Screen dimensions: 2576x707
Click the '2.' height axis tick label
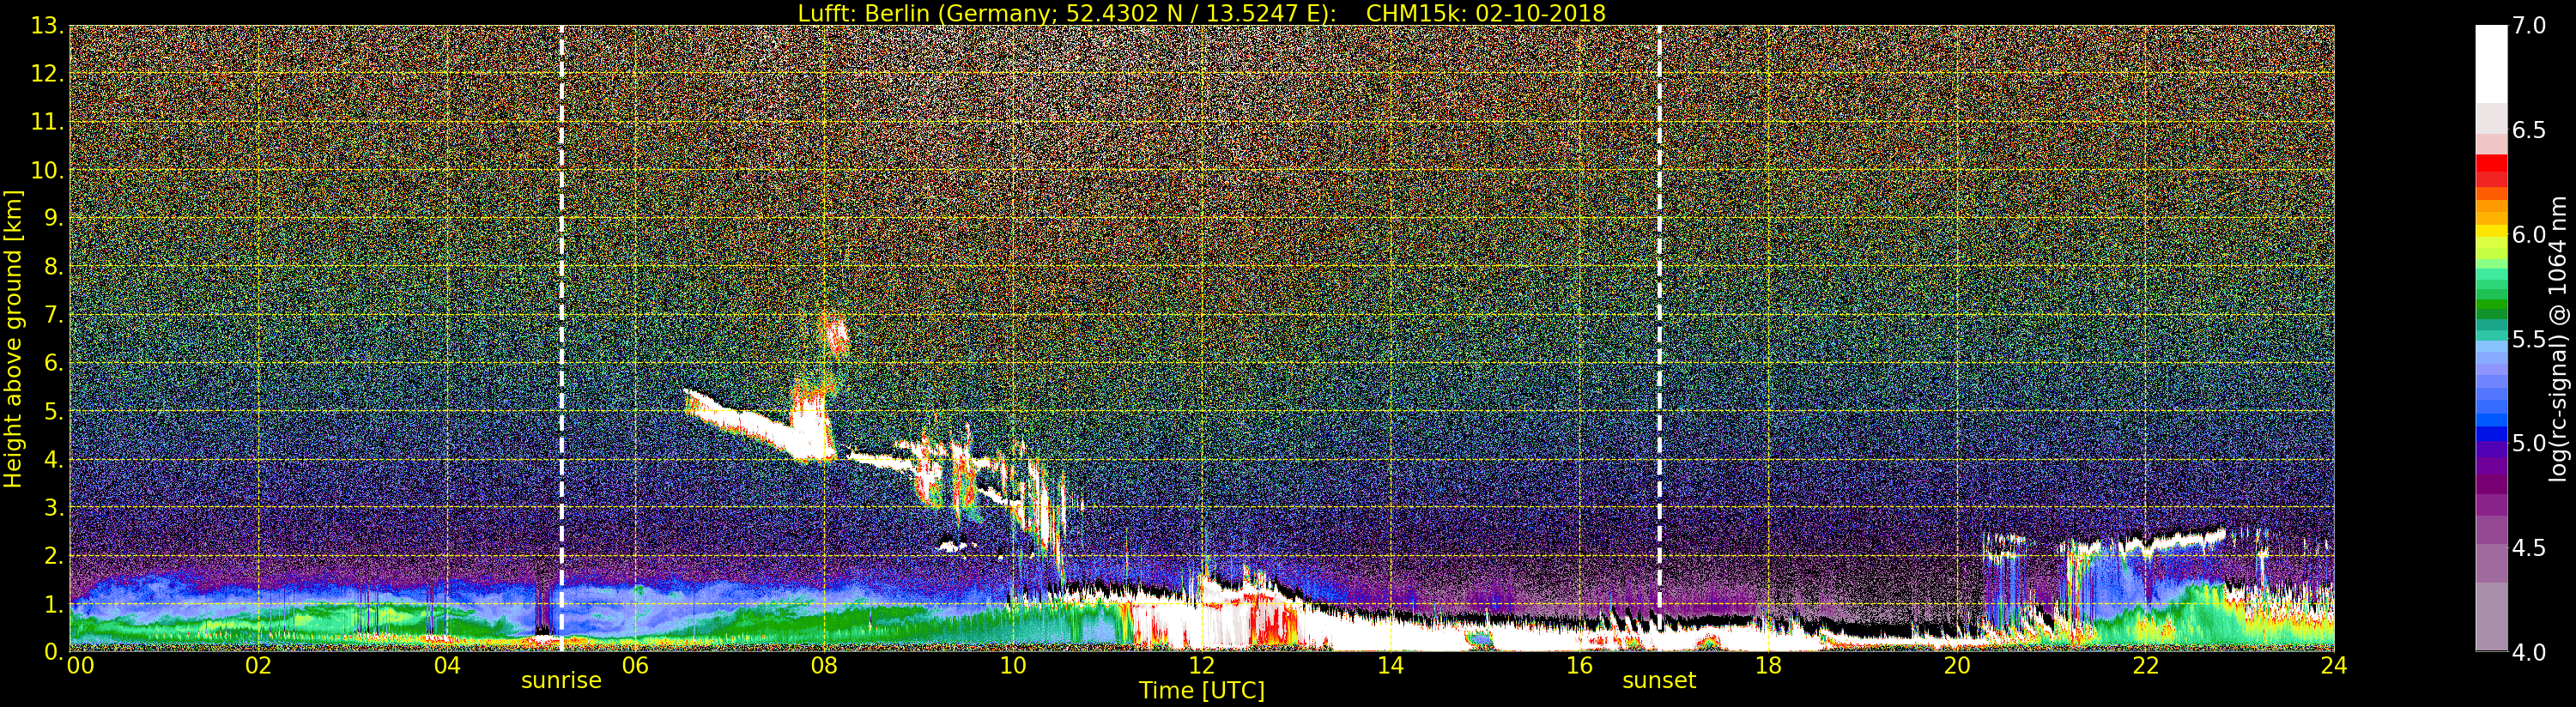[54, 555]
